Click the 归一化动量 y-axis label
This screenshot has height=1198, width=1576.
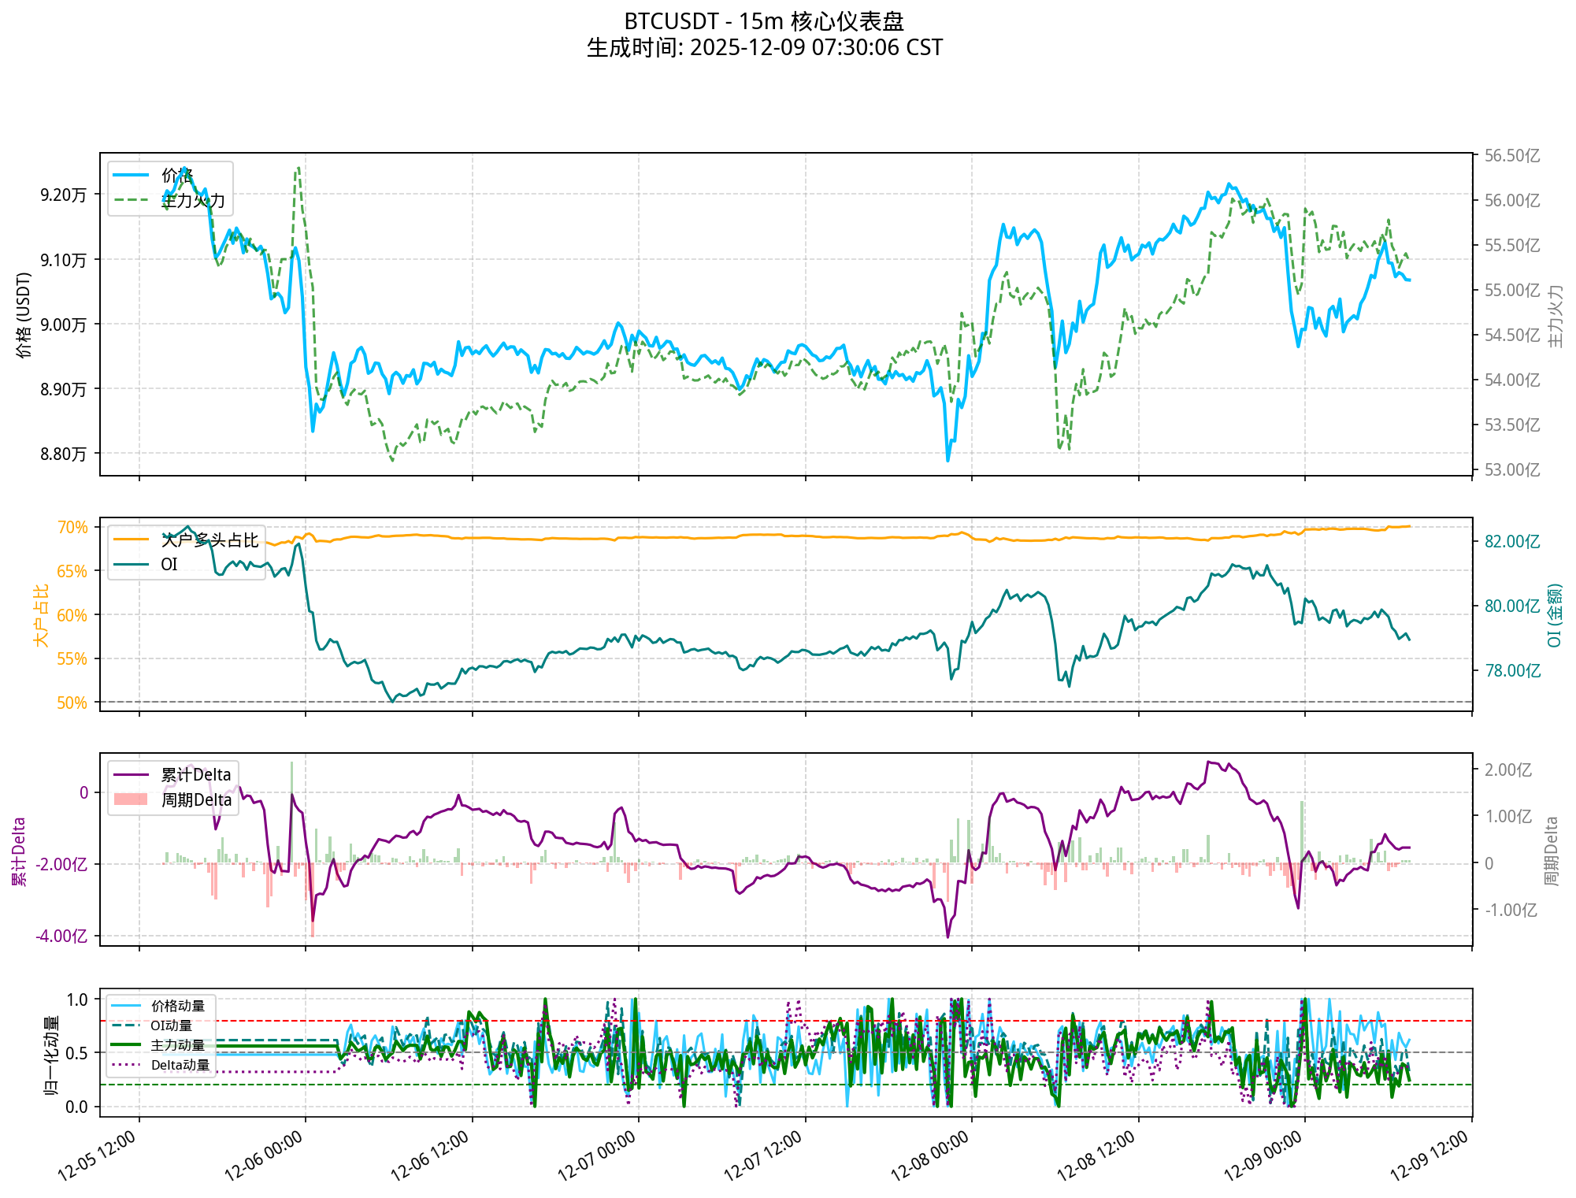click(x=52, y=1055)
